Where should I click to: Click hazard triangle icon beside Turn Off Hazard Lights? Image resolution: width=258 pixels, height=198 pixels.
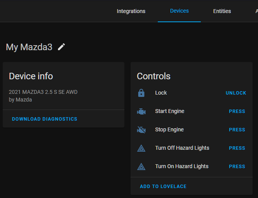click(141, 148)
